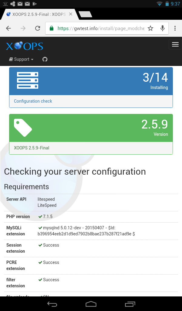This screenshot has height=311, width=182.
Task: Click the filter extension green checkmark
Action: pyautogui.click(x=40, y=280)
